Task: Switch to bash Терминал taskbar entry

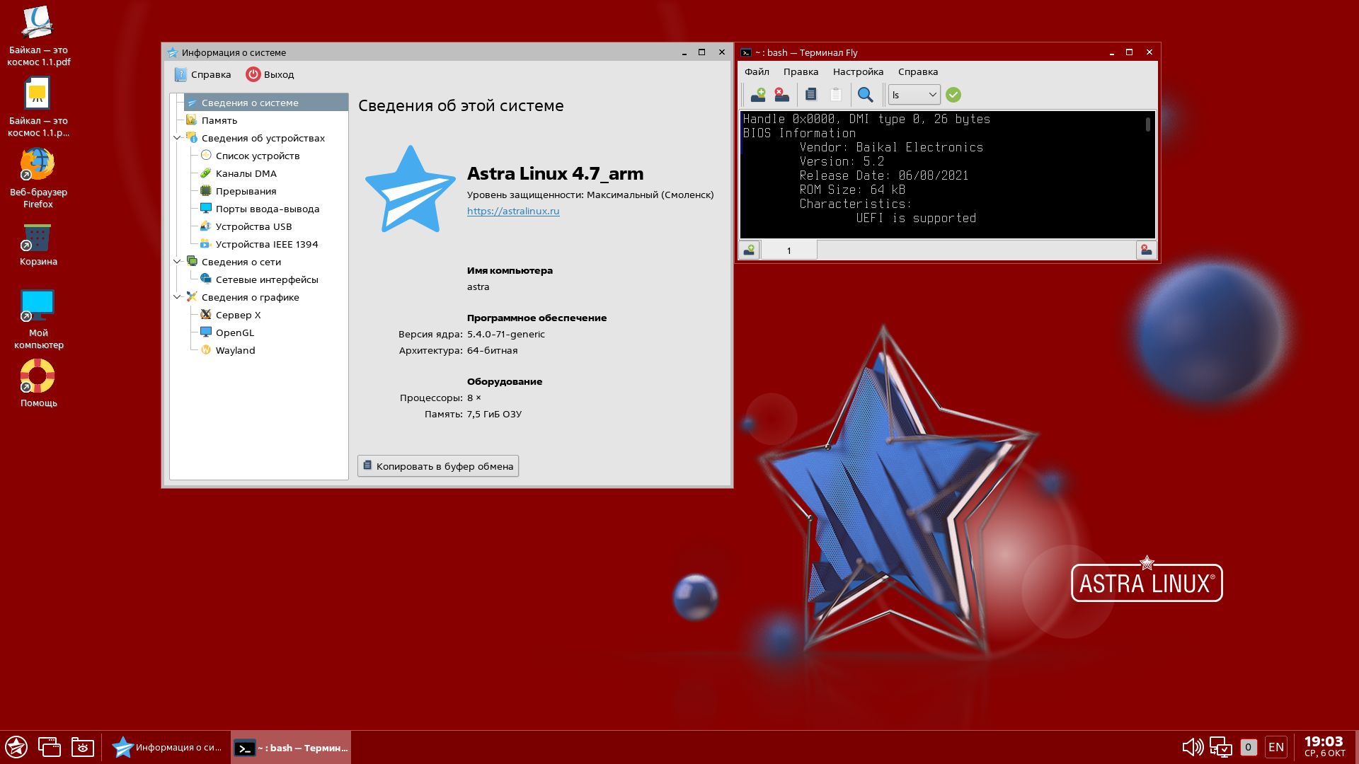Action: [291, 747]
